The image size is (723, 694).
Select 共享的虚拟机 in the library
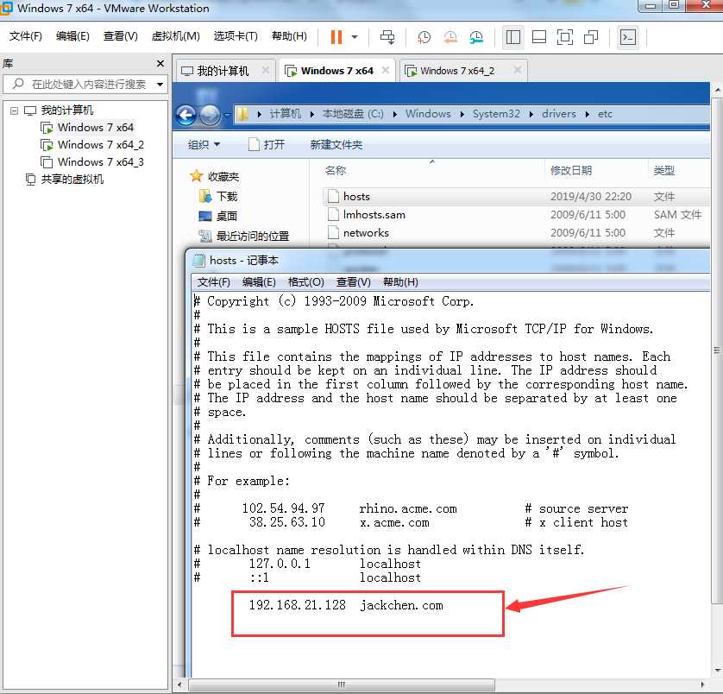point(72,179)
